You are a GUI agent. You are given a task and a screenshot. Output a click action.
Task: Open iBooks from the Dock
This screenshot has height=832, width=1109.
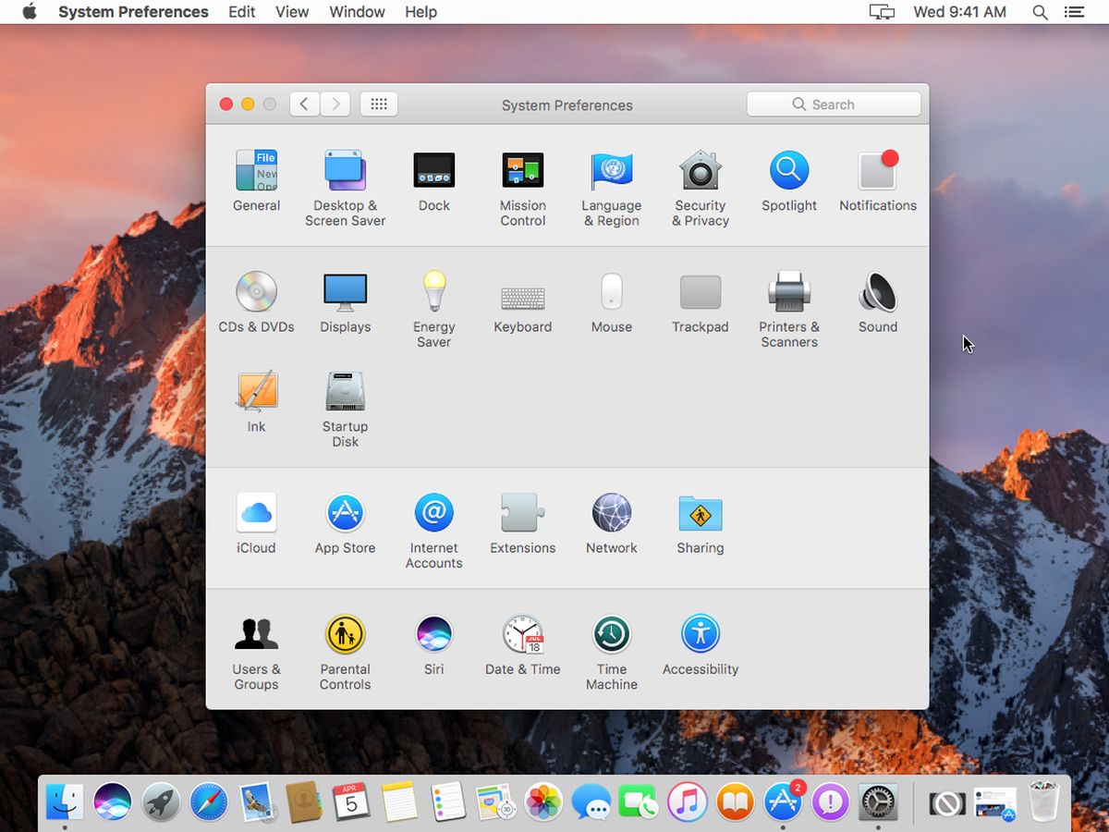click(x=736, y=801)
